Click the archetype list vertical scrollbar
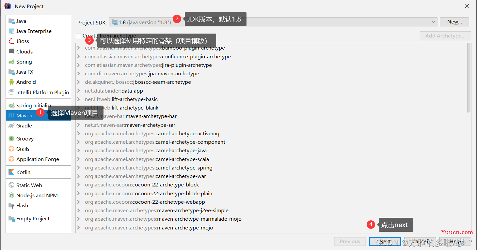Image resolution: width=477 pixels, height=250 pixels. pos(469,78)
